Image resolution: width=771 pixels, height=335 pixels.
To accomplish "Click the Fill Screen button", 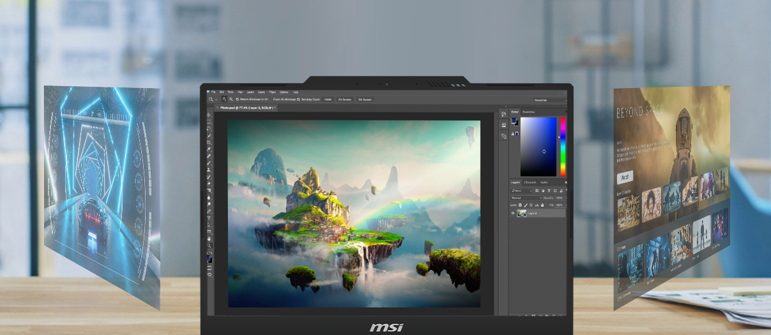I will 365,100.
